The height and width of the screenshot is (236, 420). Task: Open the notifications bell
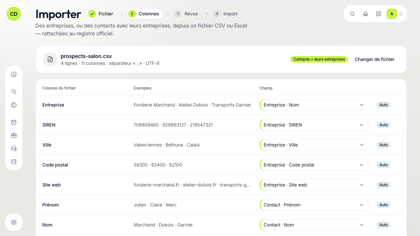366,14
